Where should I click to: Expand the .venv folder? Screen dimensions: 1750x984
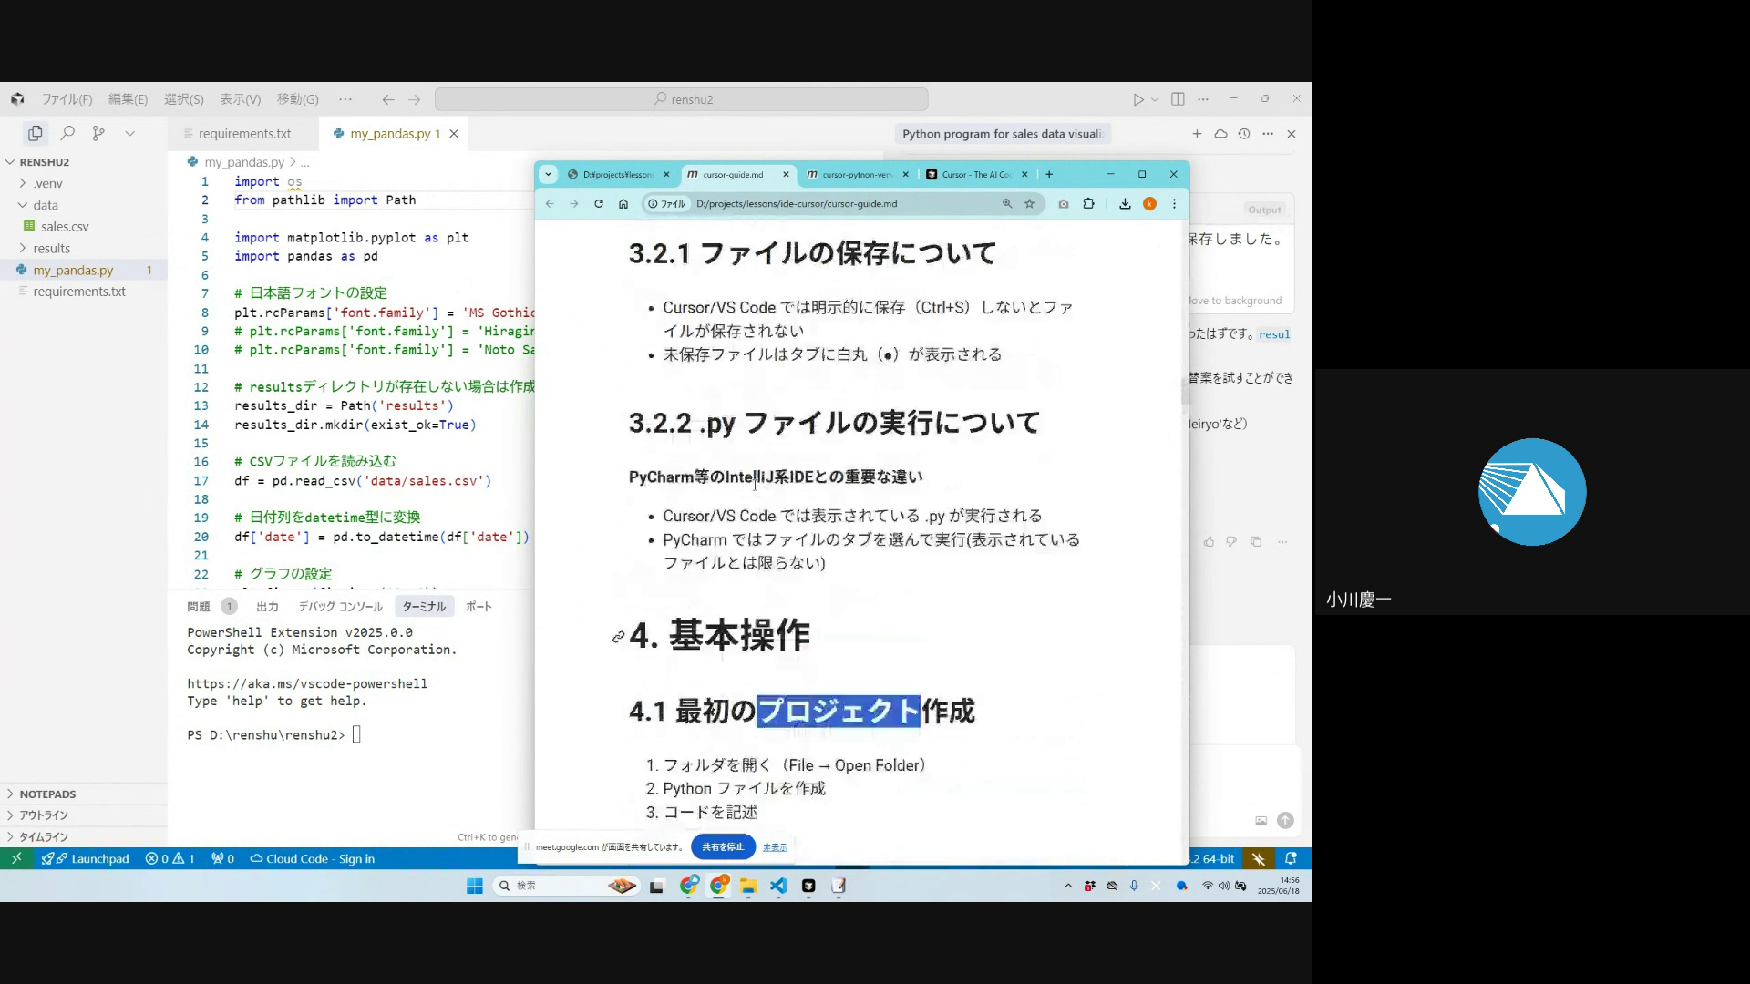pos(47,183)
